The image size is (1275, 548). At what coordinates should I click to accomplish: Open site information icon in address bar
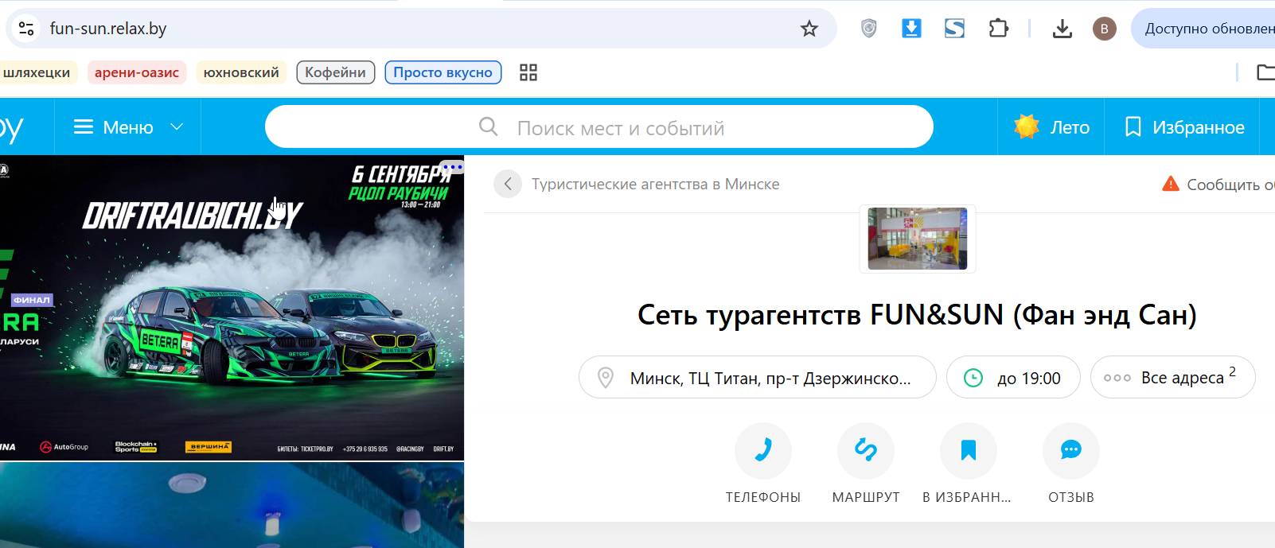(x=25, y=29)
